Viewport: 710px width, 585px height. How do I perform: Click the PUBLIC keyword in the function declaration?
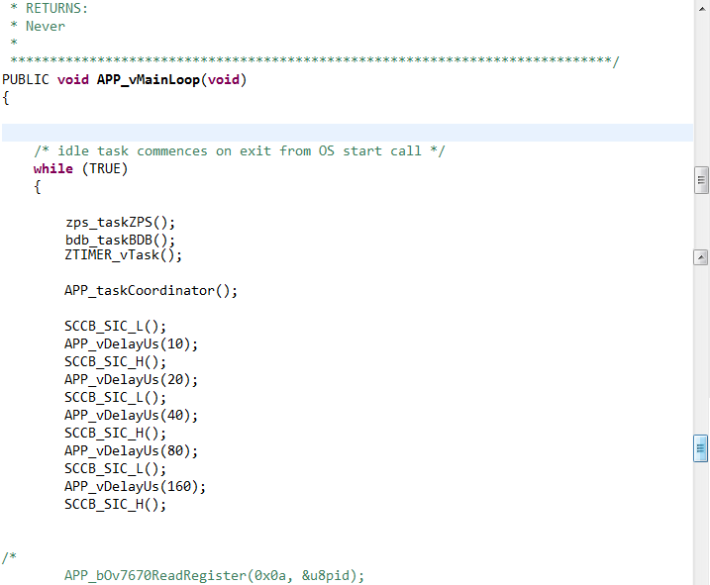click(x=26, y=80)
